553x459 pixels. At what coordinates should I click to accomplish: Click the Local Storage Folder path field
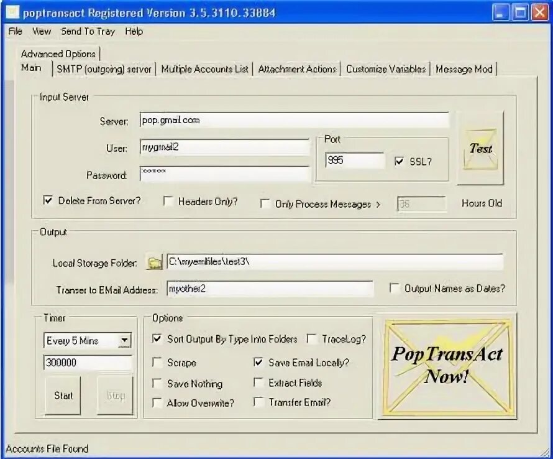[335, 262]
